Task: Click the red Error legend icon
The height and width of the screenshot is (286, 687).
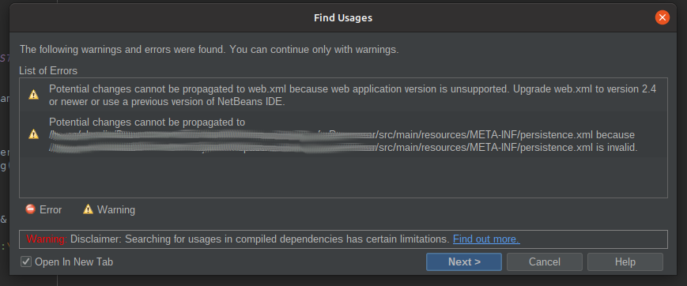Action: (x=30, y=209)
